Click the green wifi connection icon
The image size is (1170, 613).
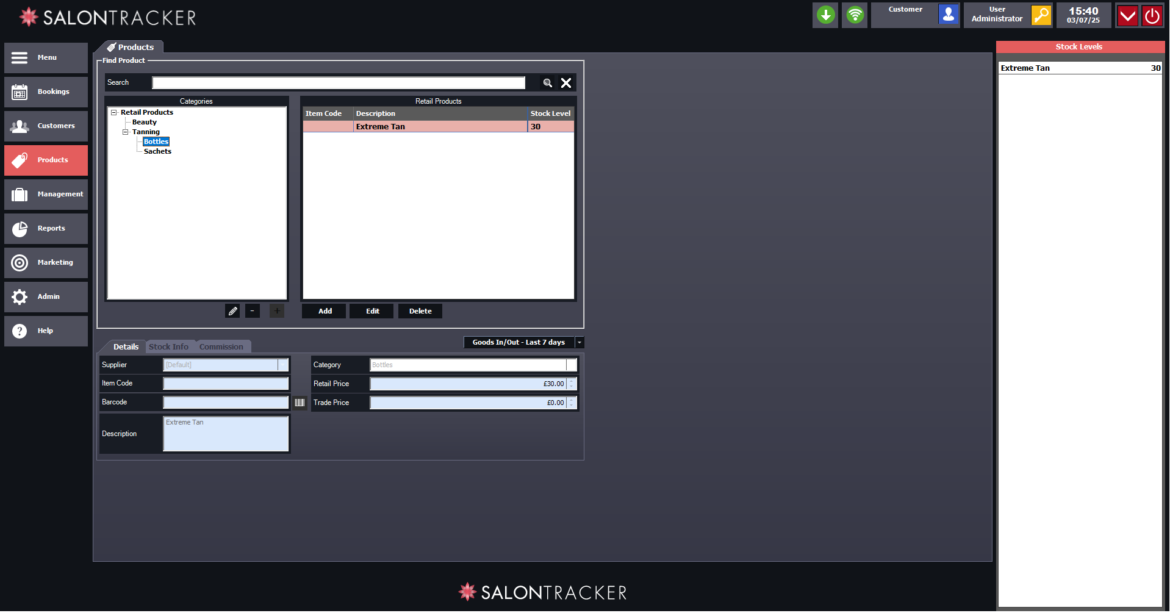[855, 15]
